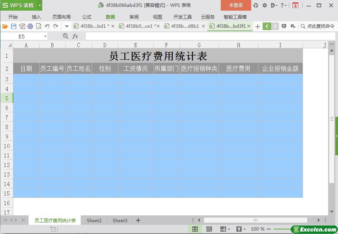The width and height of the screenshot is (338, 234).
Task: Add a new sheet with plus icon
Action: (138, 220)
